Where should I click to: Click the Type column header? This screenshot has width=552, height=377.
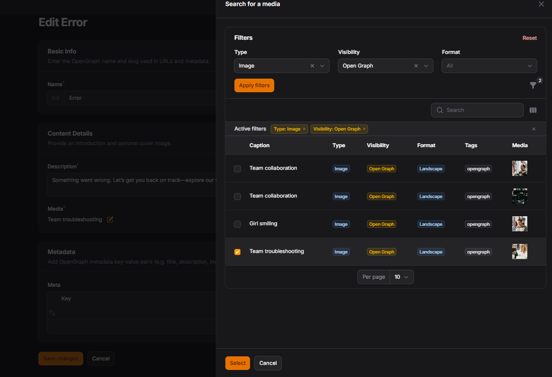pyautogui.click(x=339, y=145)
